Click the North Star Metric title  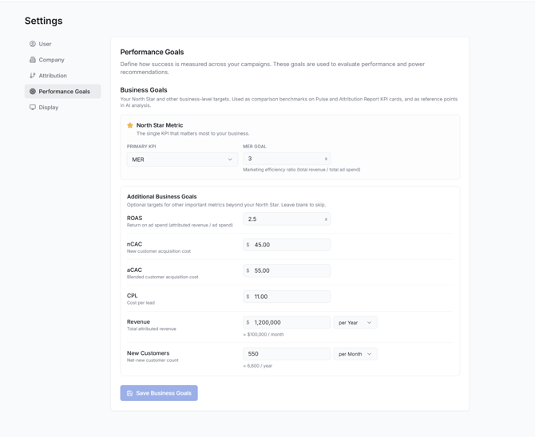tap(160, 125)
